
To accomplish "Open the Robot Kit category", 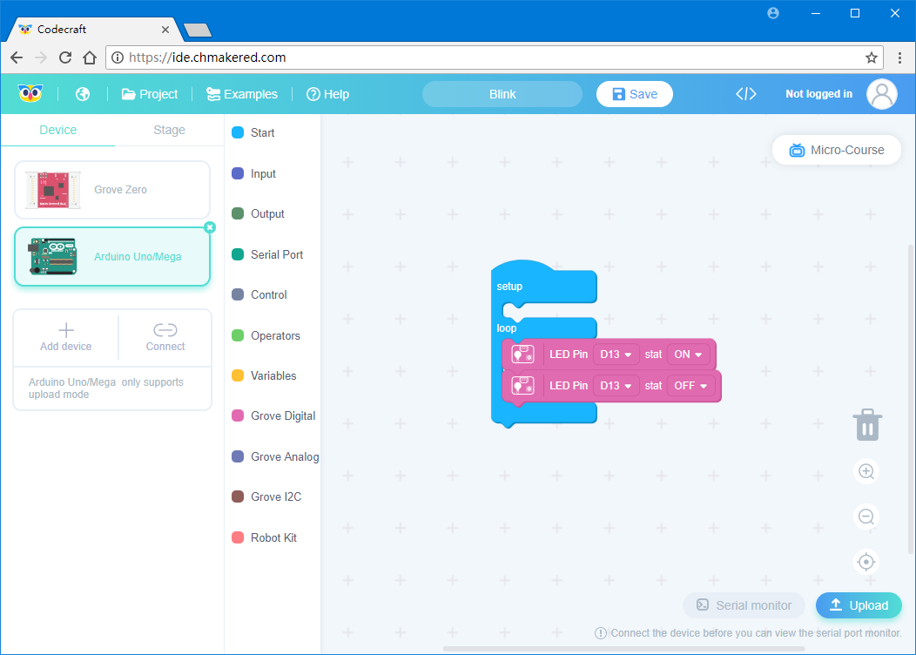I will click(265, 537).
